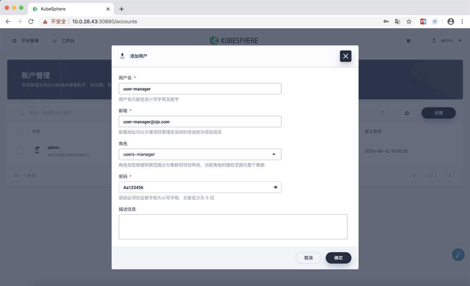Open 工作台 menu
Viewport: 470px width, 286px height.
63,41
